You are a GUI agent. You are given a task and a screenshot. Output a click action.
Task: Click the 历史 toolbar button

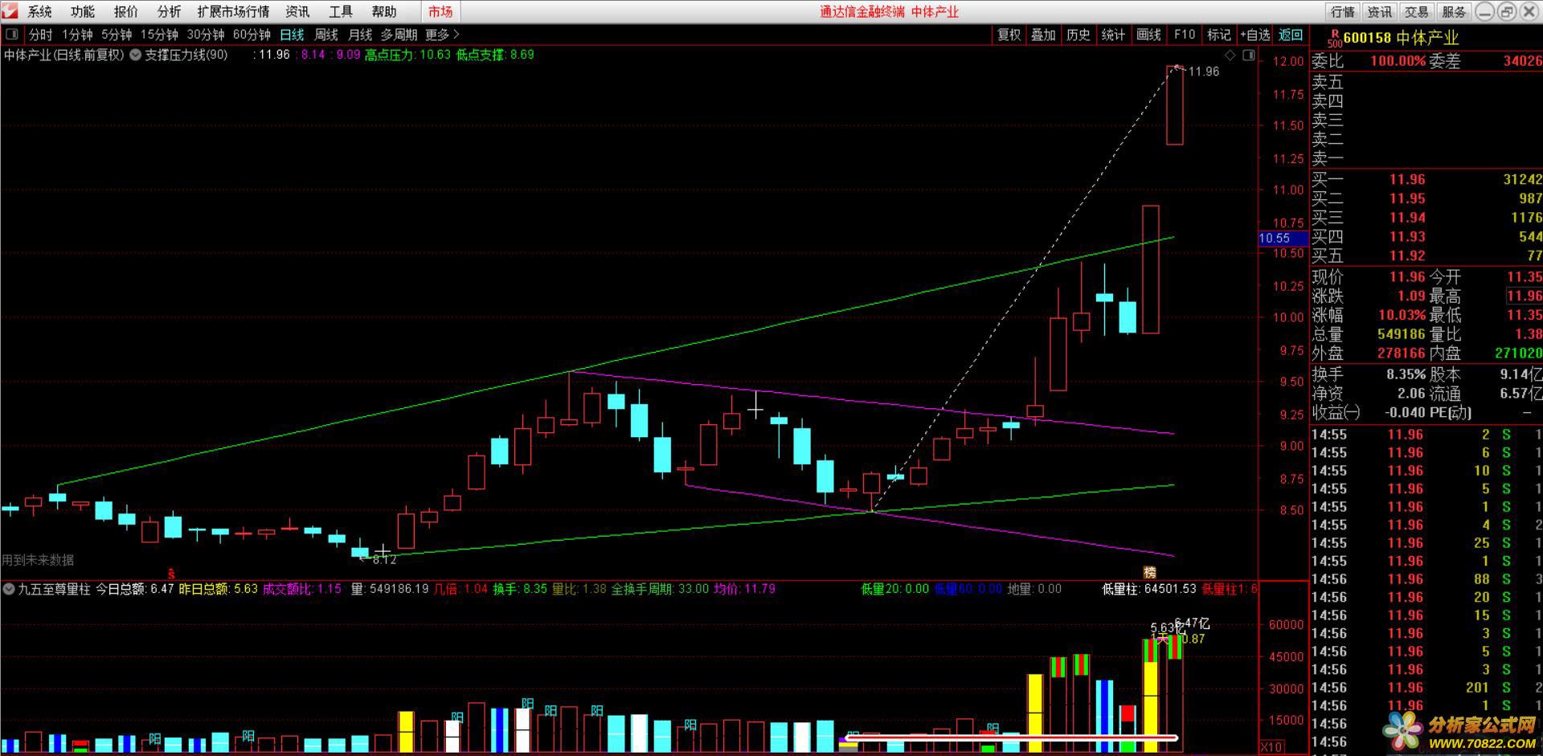pyautogui.click(x=1078, y=35)
